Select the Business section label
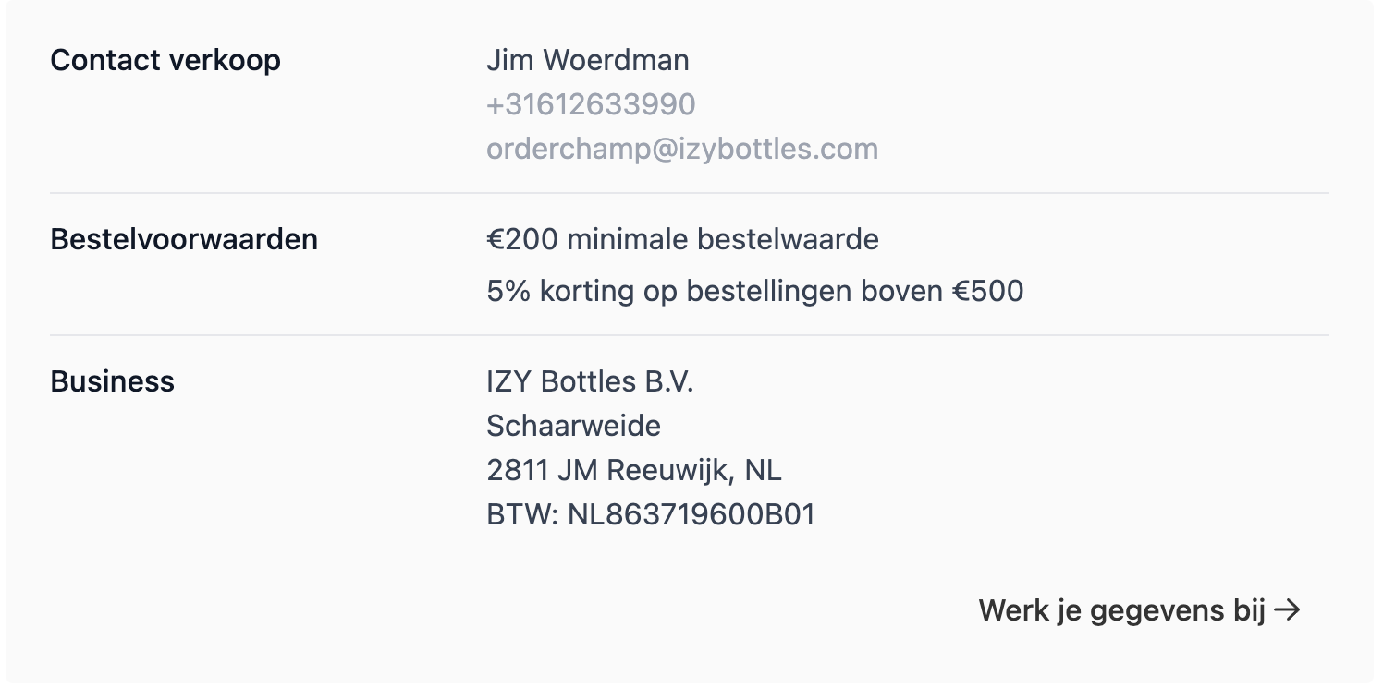Viewport: 1383px width, 687px height. click(112, 381)
